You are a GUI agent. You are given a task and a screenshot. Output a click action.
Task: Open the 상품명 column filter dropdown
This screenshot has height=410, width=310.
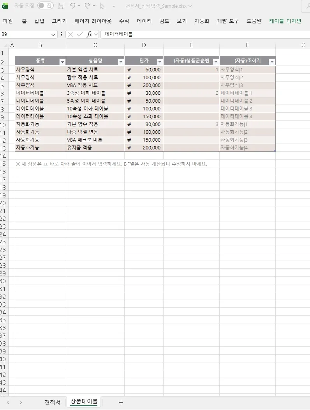121,62
